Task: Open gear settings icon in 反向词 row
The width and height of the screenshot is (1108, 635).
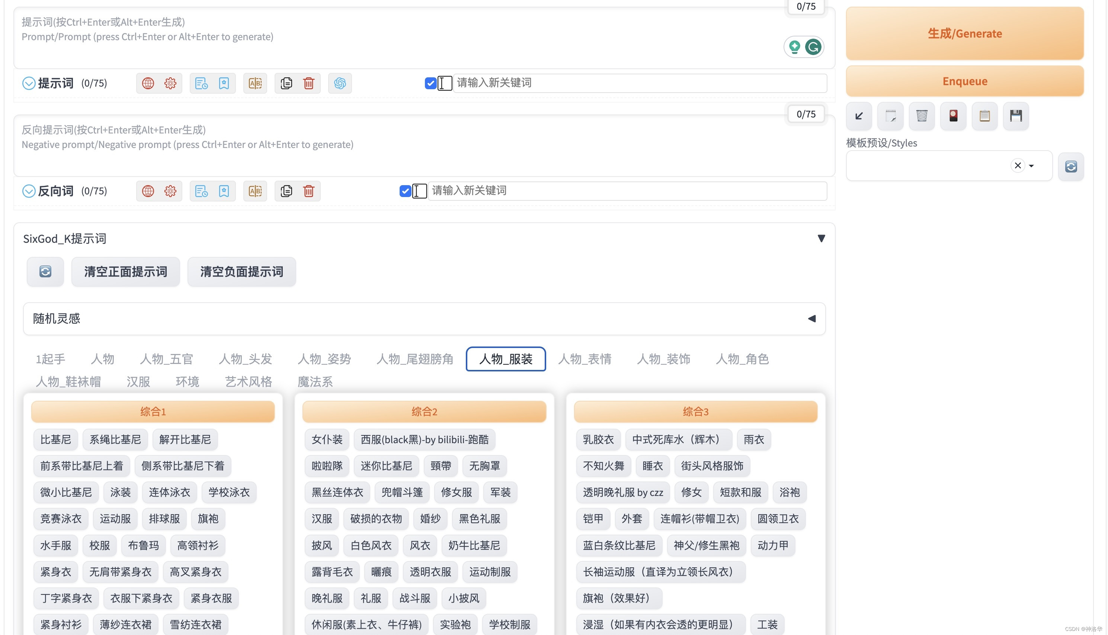Action: point(170,191)
